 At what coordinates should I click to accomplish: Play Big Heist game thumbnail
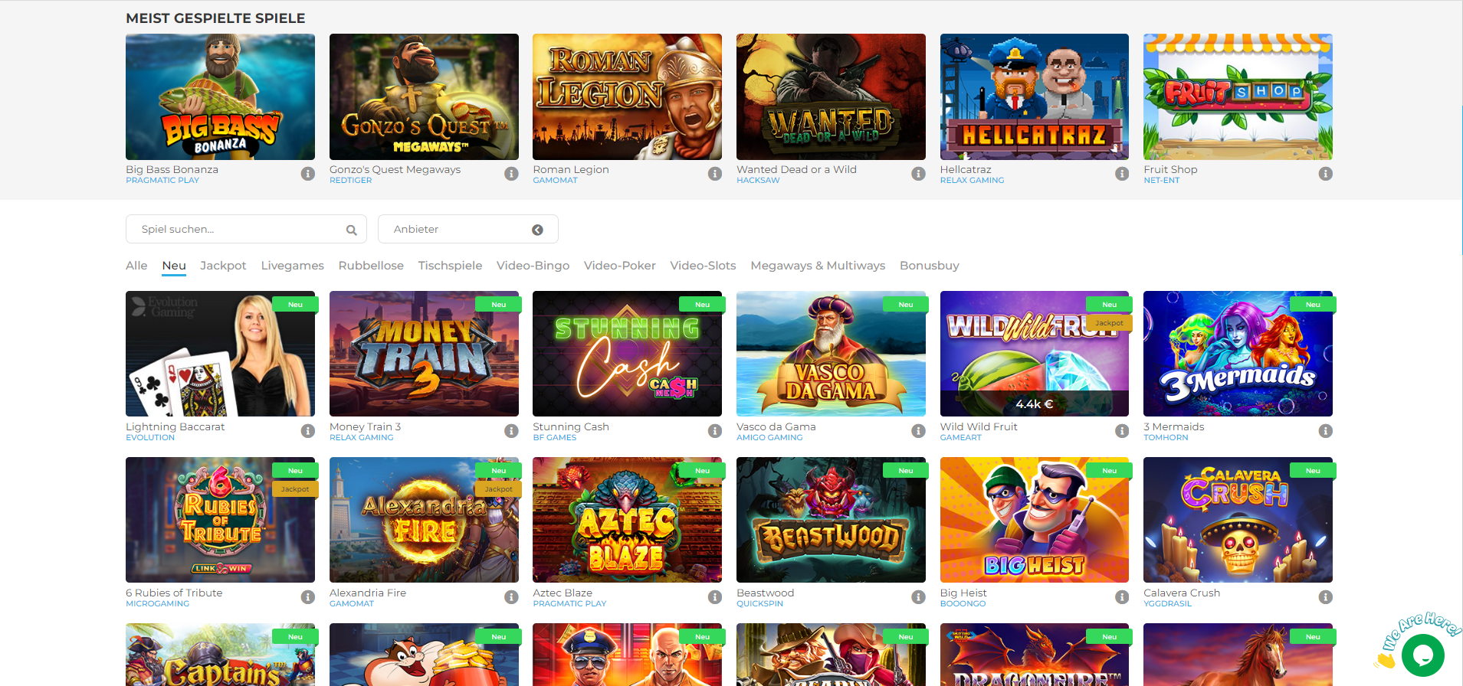point(1035,520)
